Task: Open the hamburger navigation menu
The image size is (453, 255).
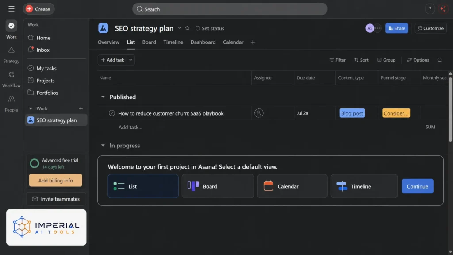Action: click(x=11, y=9)
